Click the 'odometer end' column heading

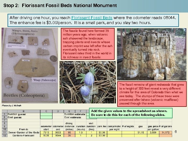point(58,128)
